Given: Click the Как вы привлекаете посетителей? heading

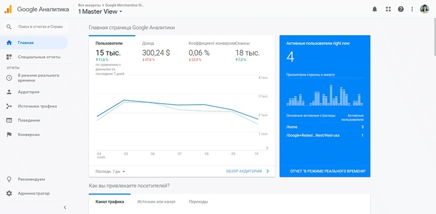Looking at the screenshot, I should point(129,185).
